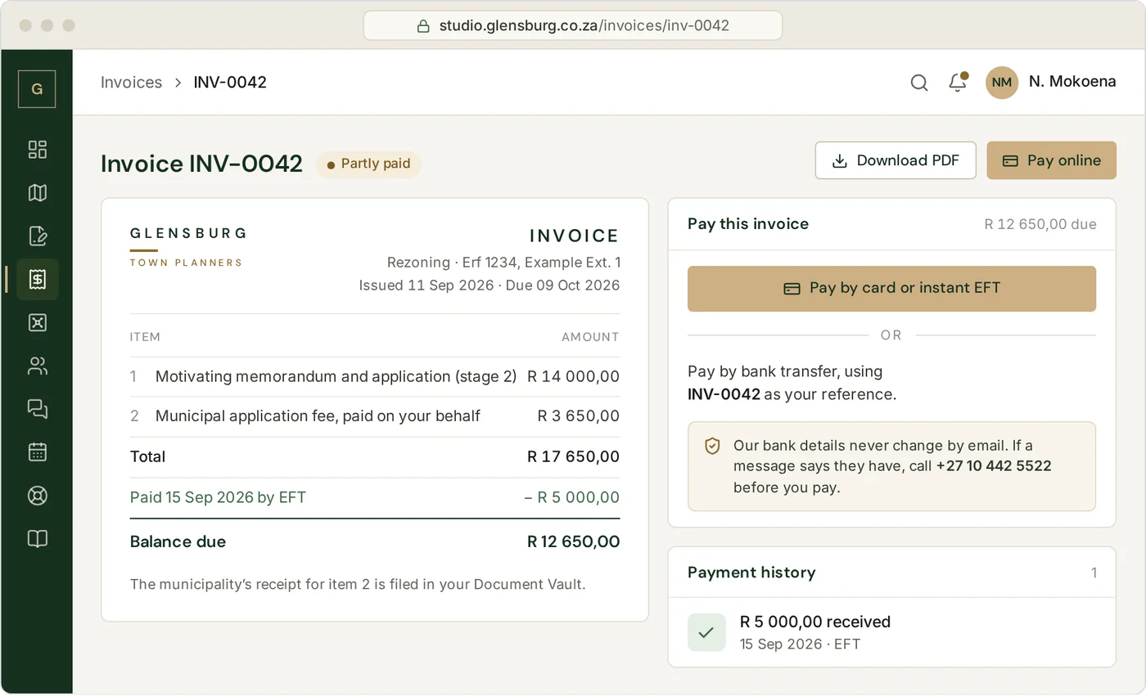Click the Pay online button
1146x696 pixels.
pos(1052,160)
